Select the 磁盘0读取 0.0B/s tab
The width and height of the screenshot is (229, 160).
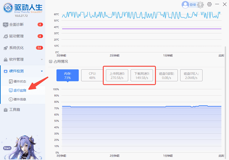[166, 75]
